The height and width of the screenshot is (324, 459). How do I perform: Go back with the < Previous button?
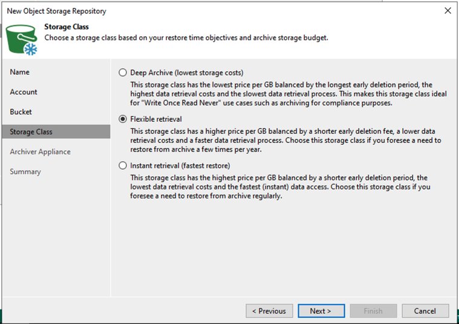coord(269,311)
